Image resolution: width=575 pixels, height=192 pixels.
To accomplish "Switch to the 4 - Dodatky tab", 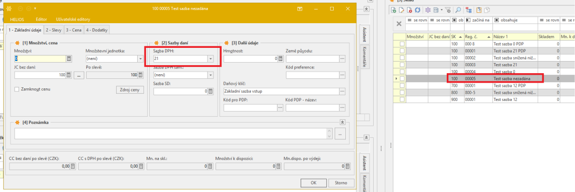I will pyautogui.click(x=97, y=30).
